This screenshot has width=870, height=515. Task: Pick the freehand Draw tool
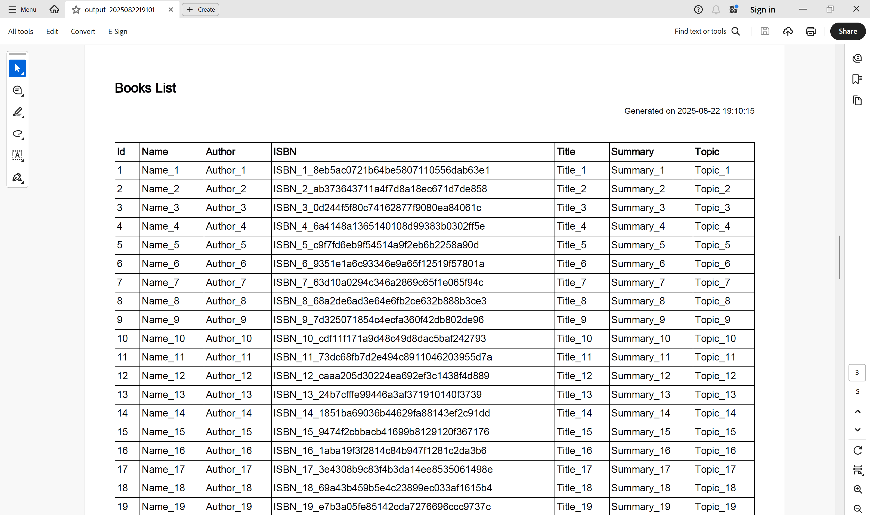click(17, 134)
